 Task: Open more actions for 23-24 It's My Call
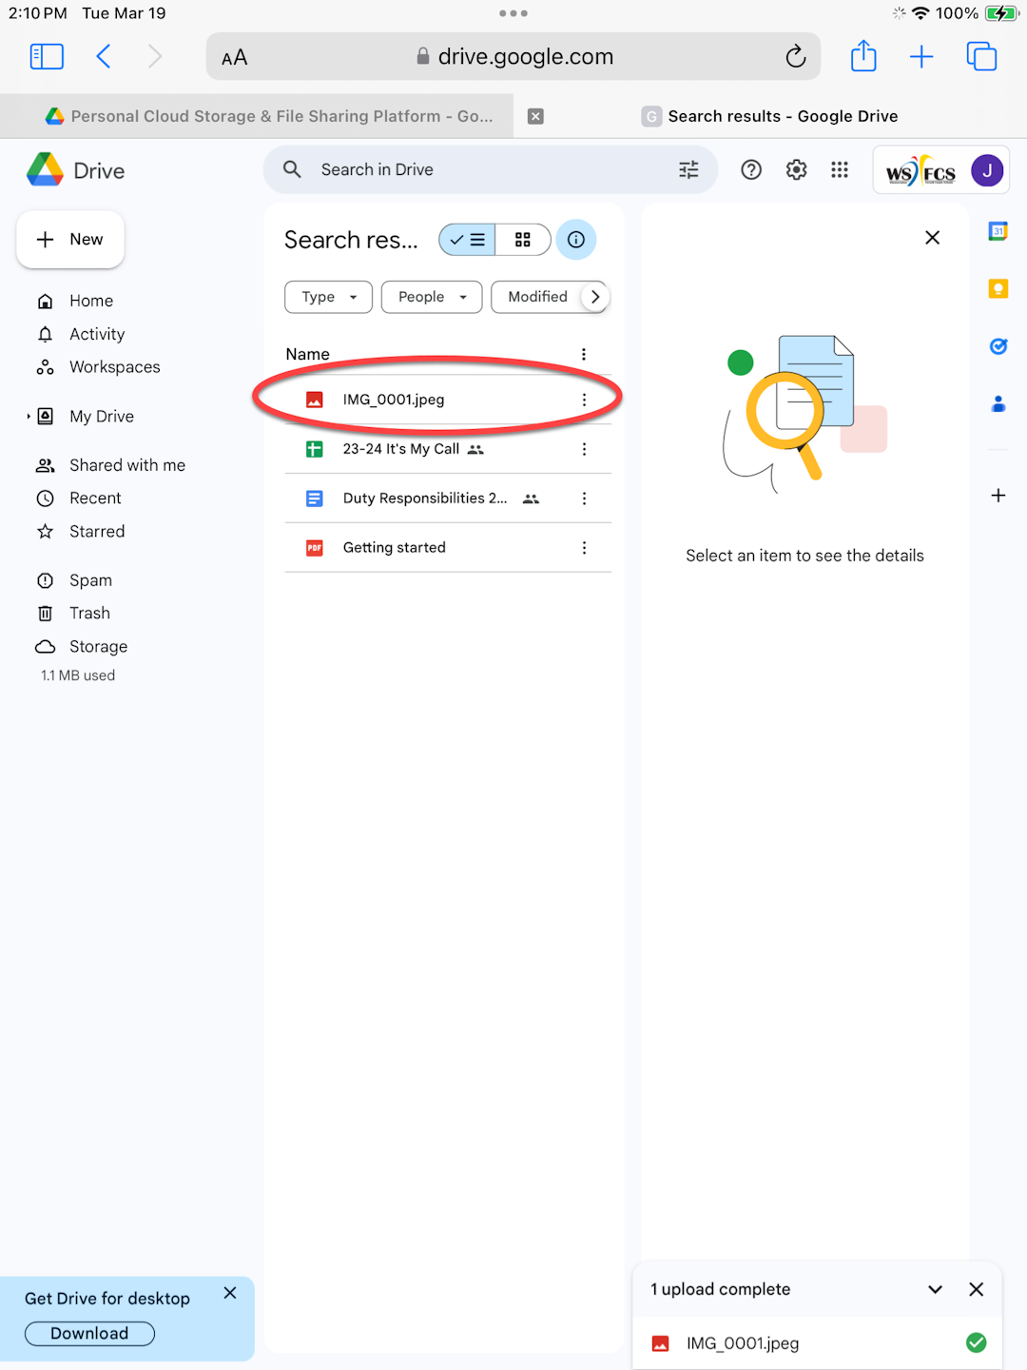click(x=584, y=449)
